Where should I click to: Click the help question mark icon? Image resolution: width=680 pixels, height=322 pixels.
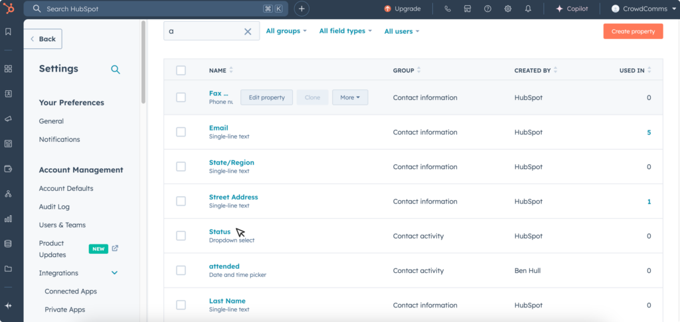[487, 9]
